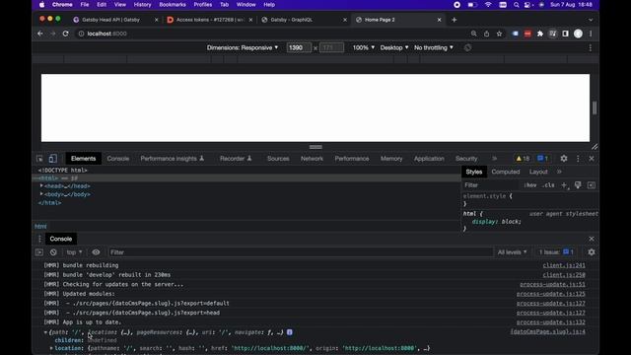Click the 1 Issue link in console

pyautogui.click(x=556, y=252)
